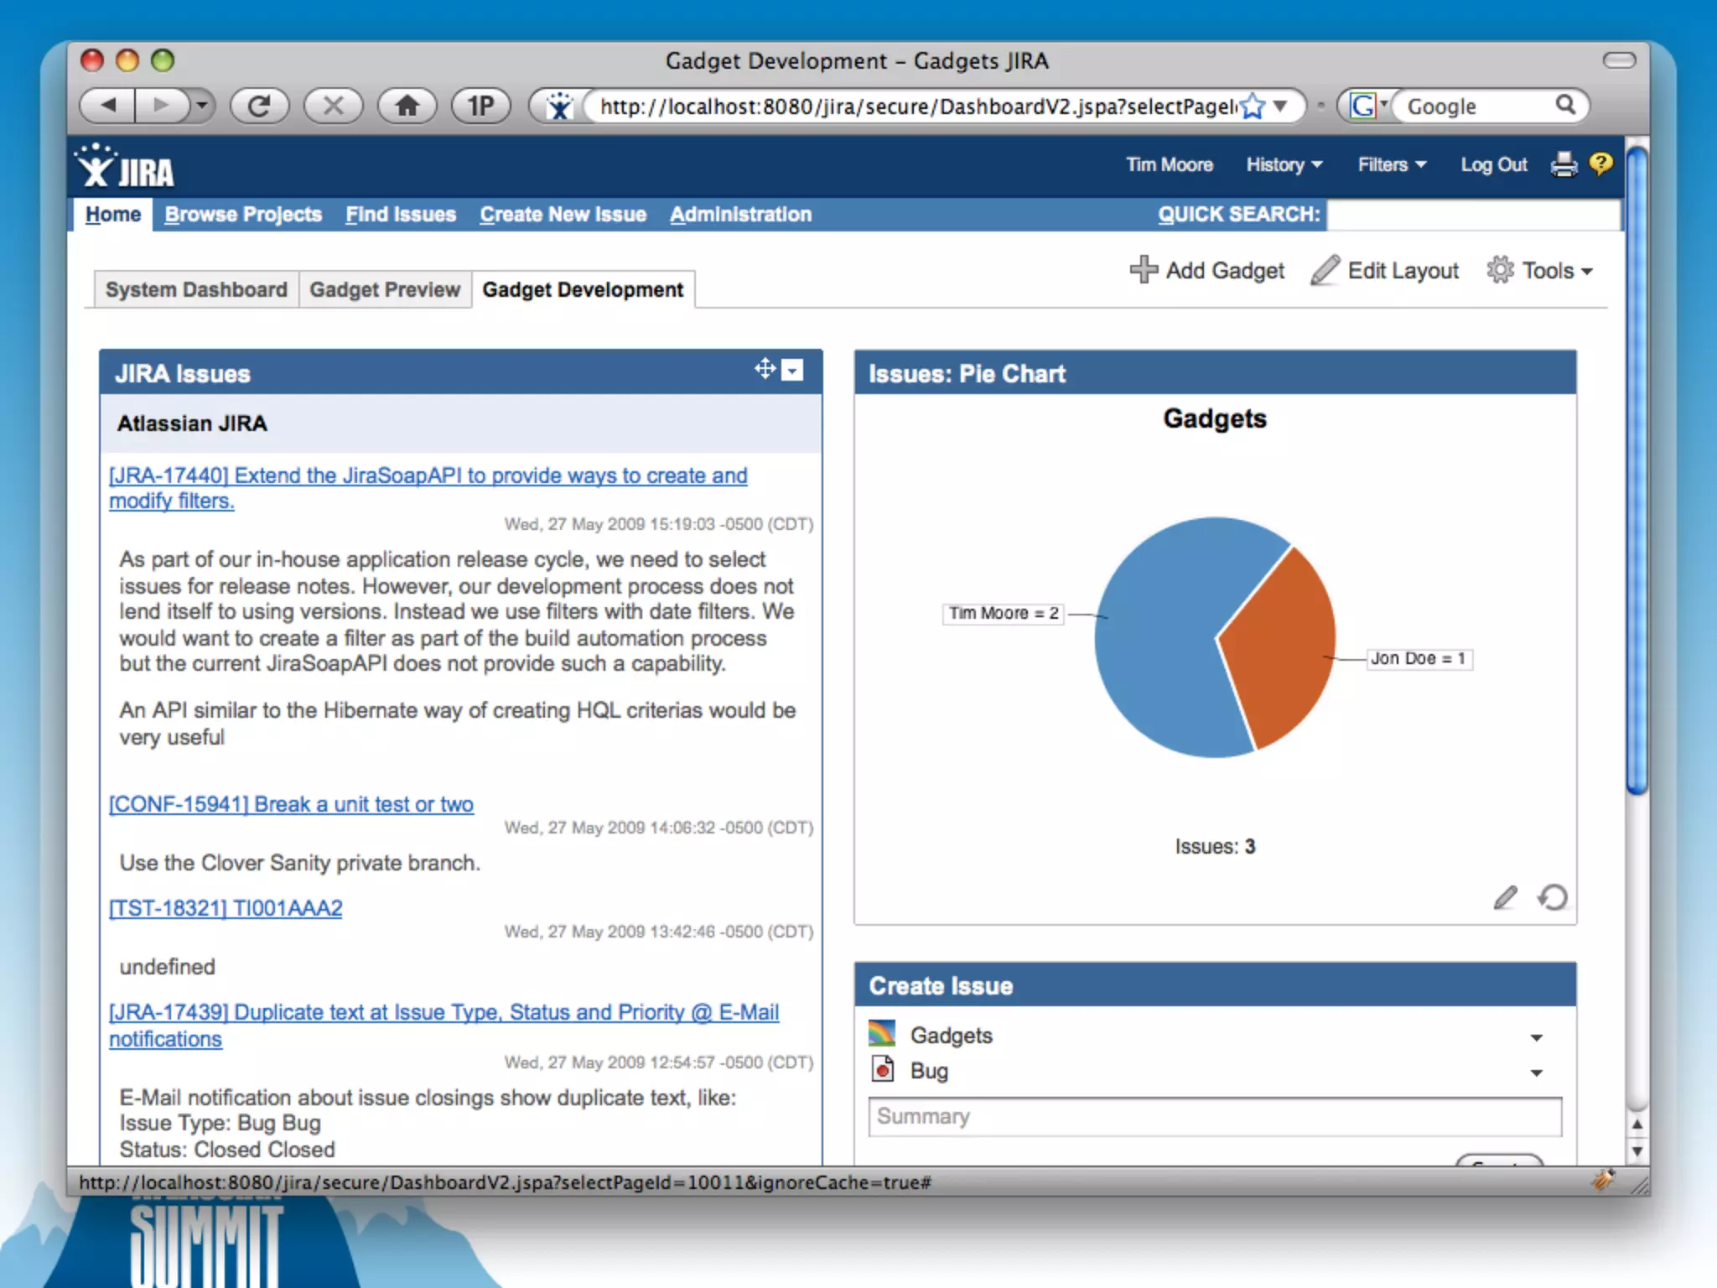Open JRA-17439 Duplicate text issue link

pyautogui.click(x=444, y=1025)
